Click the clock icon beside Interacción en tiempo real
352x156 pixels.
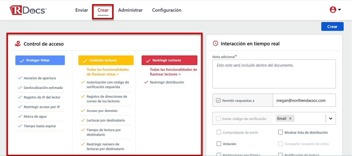click(x=215, y=43)
